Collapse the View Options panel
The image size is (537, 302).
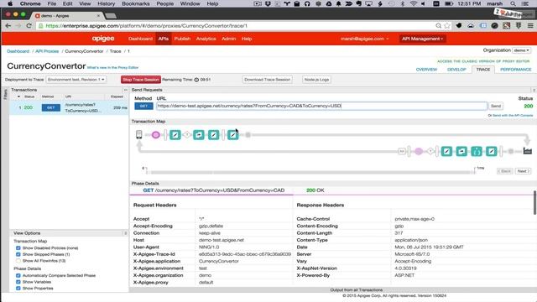(x=125, y=233)
